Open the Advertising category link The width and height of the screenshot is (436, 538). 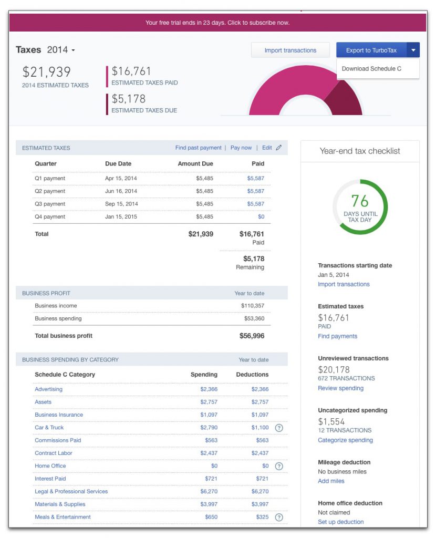pyautogui.click(x=49, y=389)
